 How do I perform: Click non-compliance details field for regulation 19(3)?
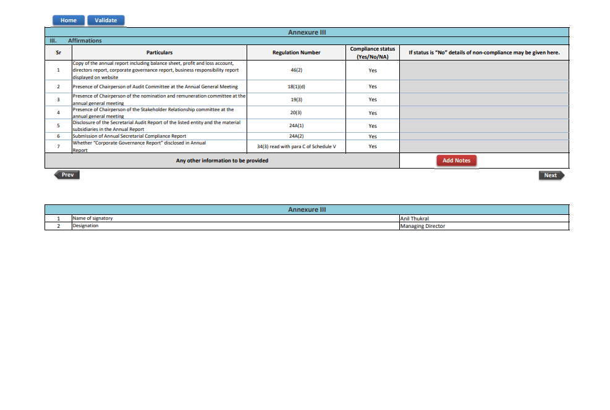click(485, 99)
